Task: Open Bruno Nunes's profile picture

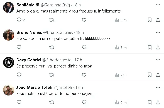Action: [9, 35]
